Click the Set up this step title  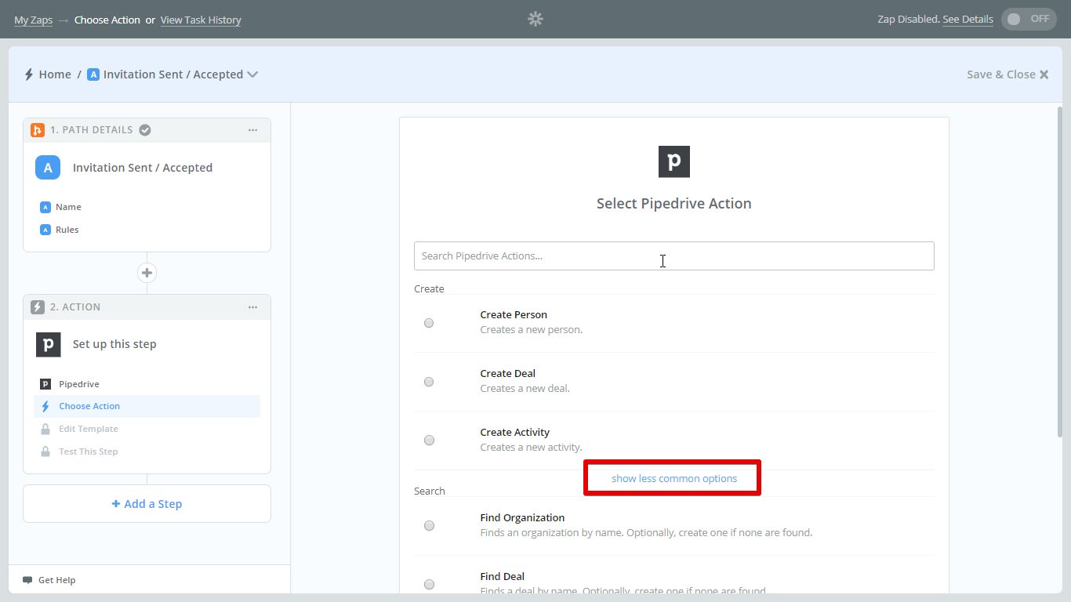coord(114,344)
